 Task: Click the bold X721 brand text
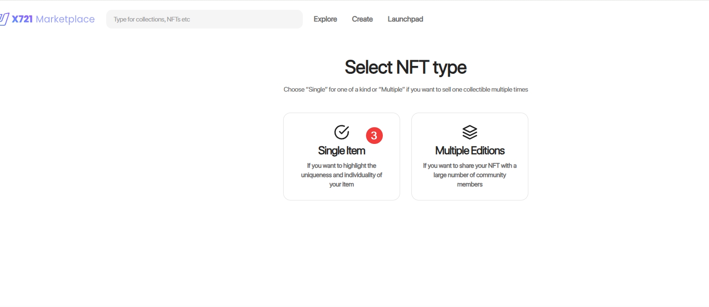[22, 19]
